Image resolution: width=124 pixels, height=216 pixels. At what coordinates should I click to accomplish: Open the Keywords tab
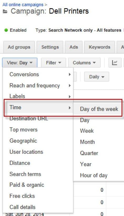click(100, 47)
